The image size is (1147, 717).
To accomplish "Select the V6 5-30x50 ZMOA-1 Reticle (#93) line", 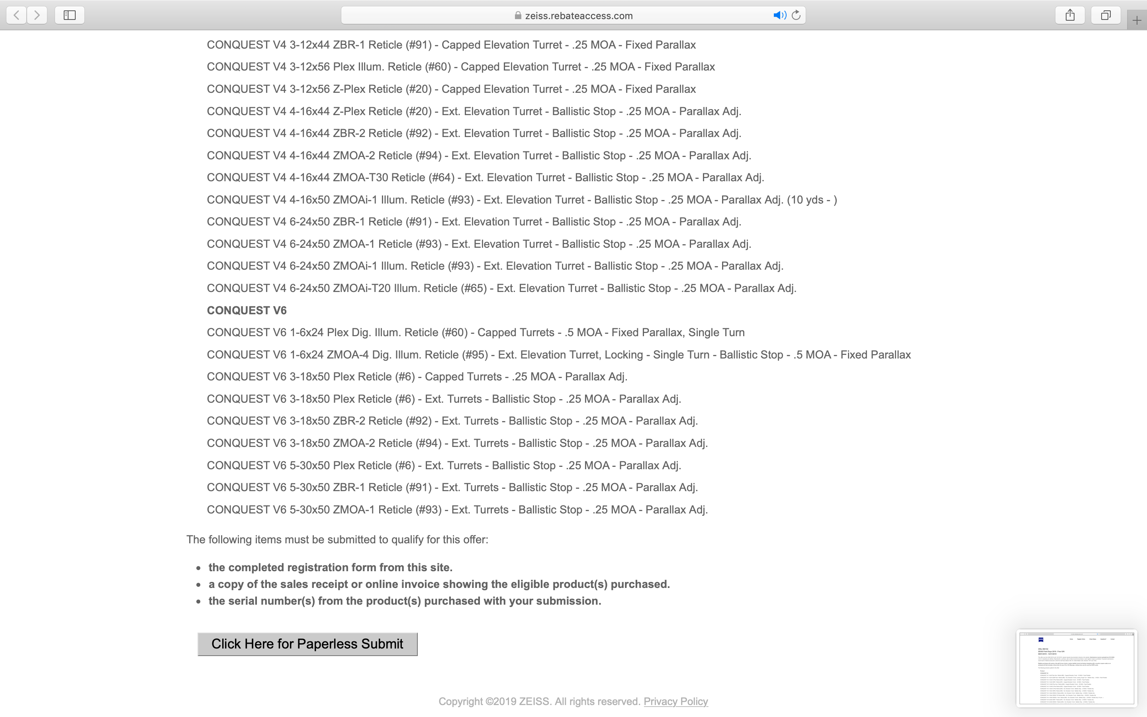I will [x=457, y=510].
